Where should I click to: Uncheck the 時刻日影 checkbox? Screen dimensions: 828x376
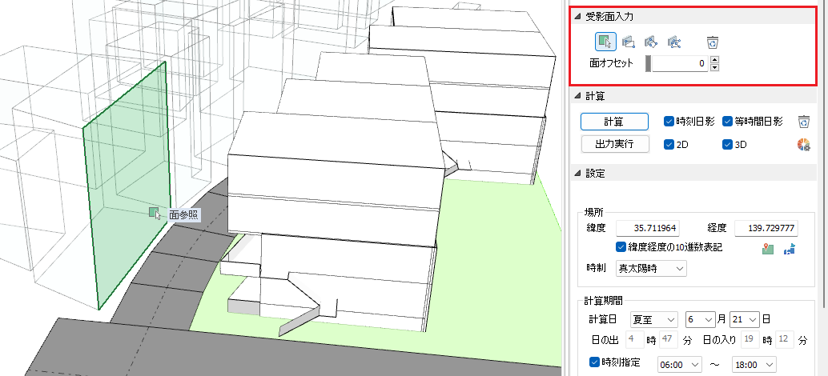[x=669, y=122]
